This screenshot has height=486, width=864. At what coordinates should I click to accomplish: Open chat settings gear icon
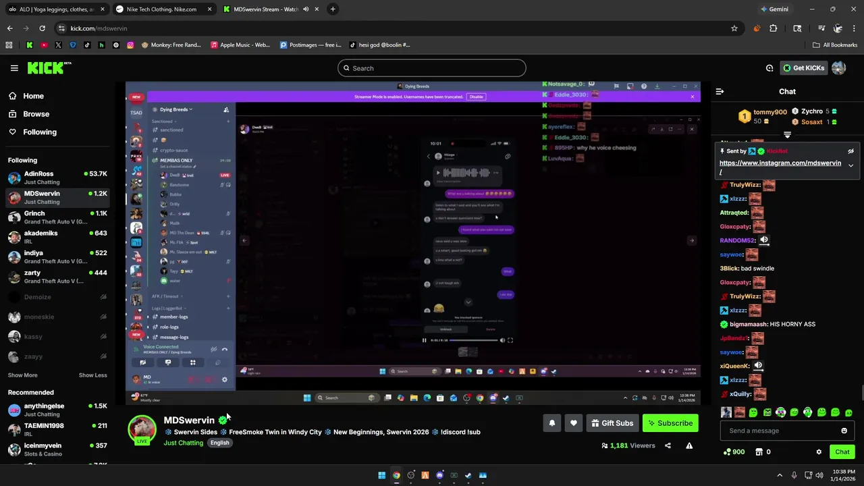click(x=819, y=452)
